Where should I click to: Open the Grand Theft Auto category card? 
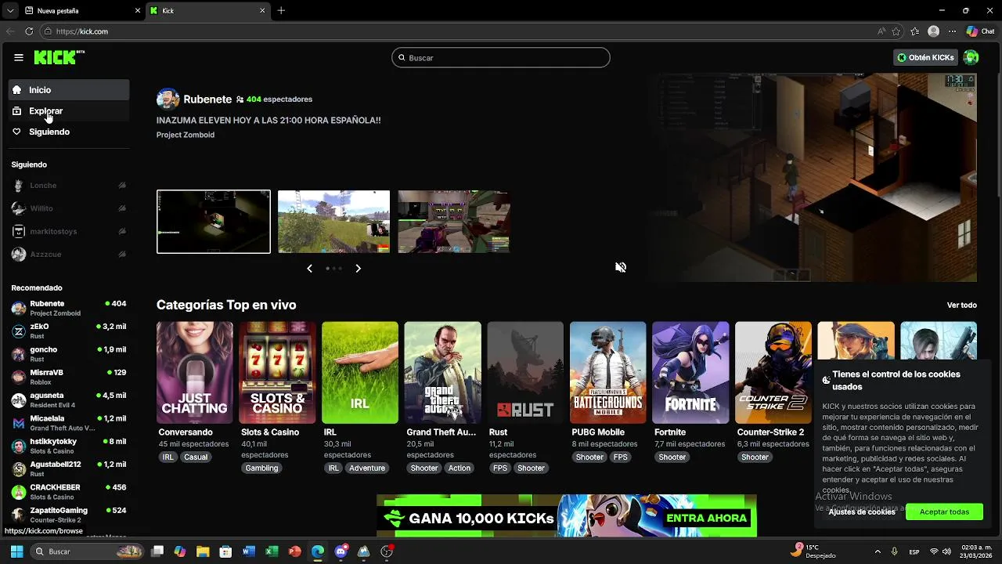coord(442,373)
